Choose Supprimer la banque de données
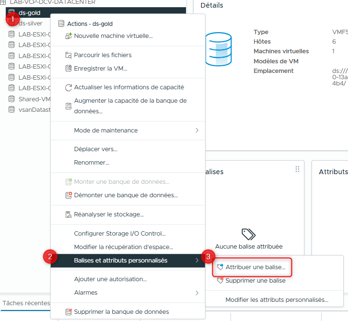The image size is (348, 321). [121, 312]
